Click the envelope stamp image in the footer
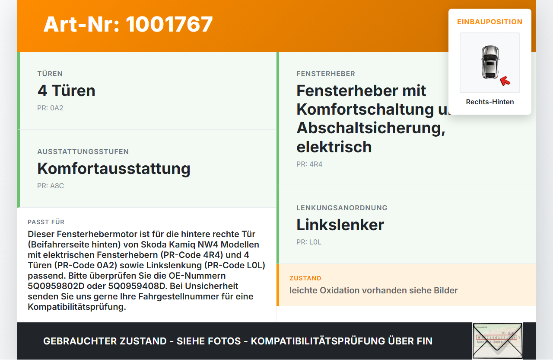553x360 pixels. 497,341
